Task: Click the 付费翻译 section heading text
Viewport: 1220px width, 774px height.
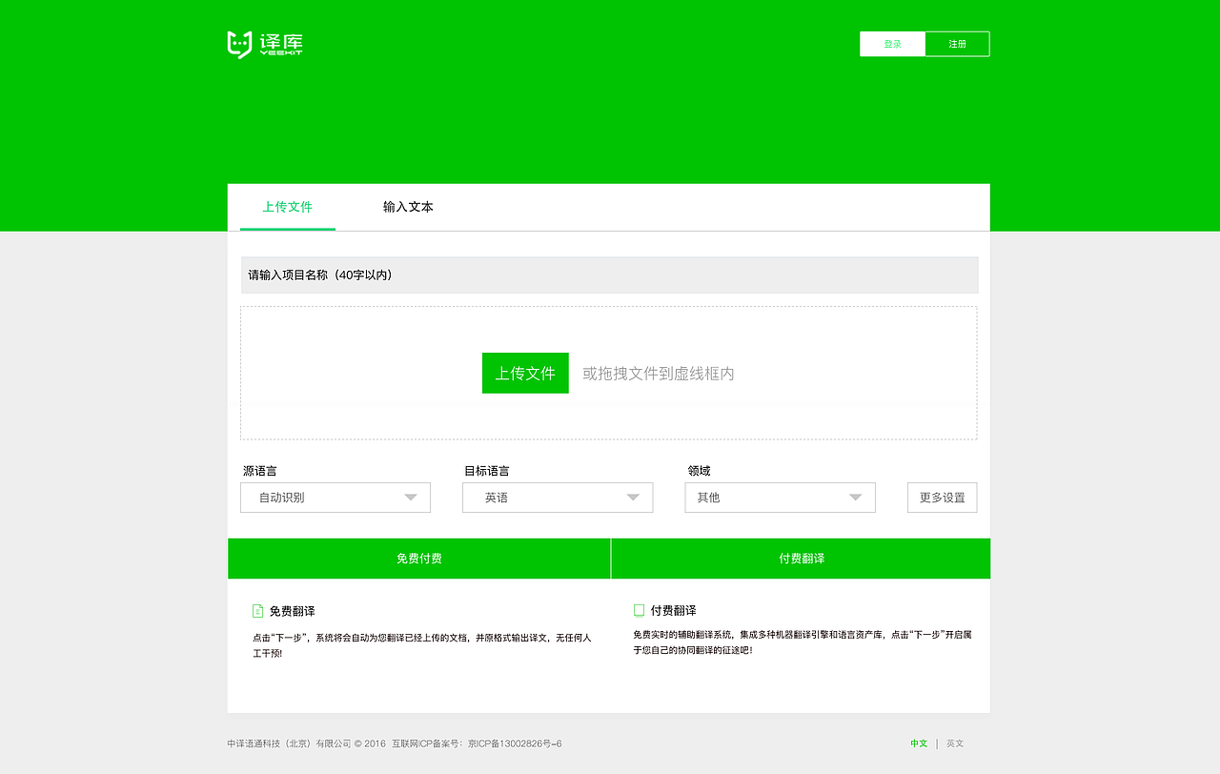Action: click(673, 611)
